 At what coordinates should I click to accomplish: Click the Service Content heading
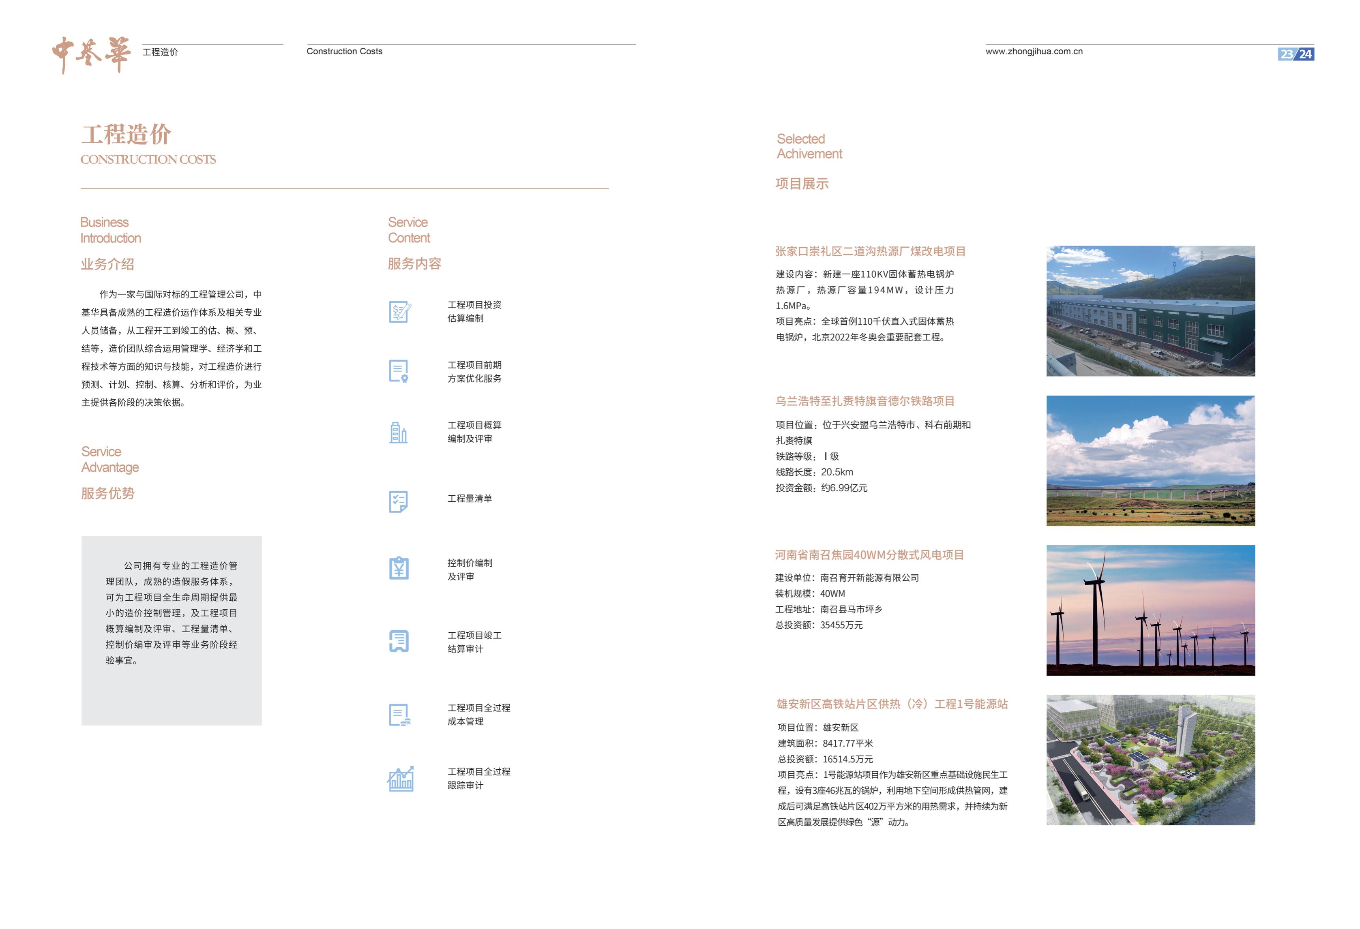pos(408,230)
